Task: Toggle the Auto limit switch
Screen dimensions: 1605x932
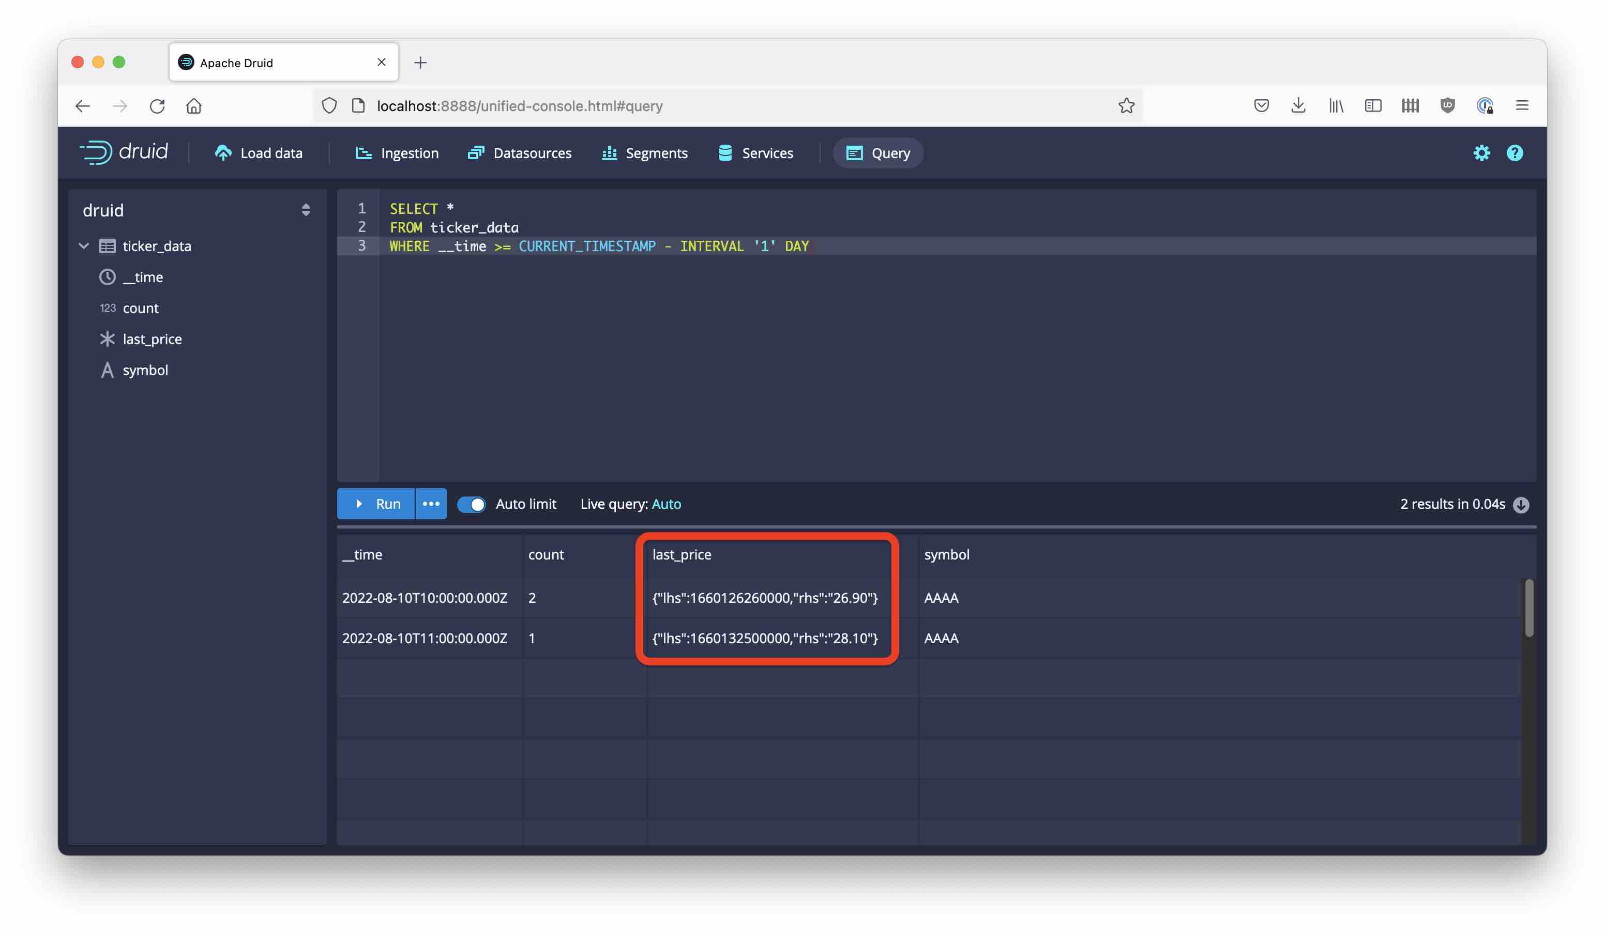Action: [x=471, y=504]
